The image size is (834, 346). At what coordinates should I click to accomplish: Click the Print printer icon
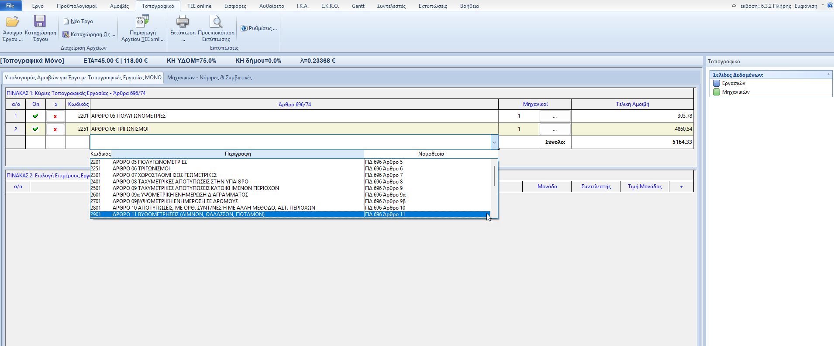coord(183,22)
